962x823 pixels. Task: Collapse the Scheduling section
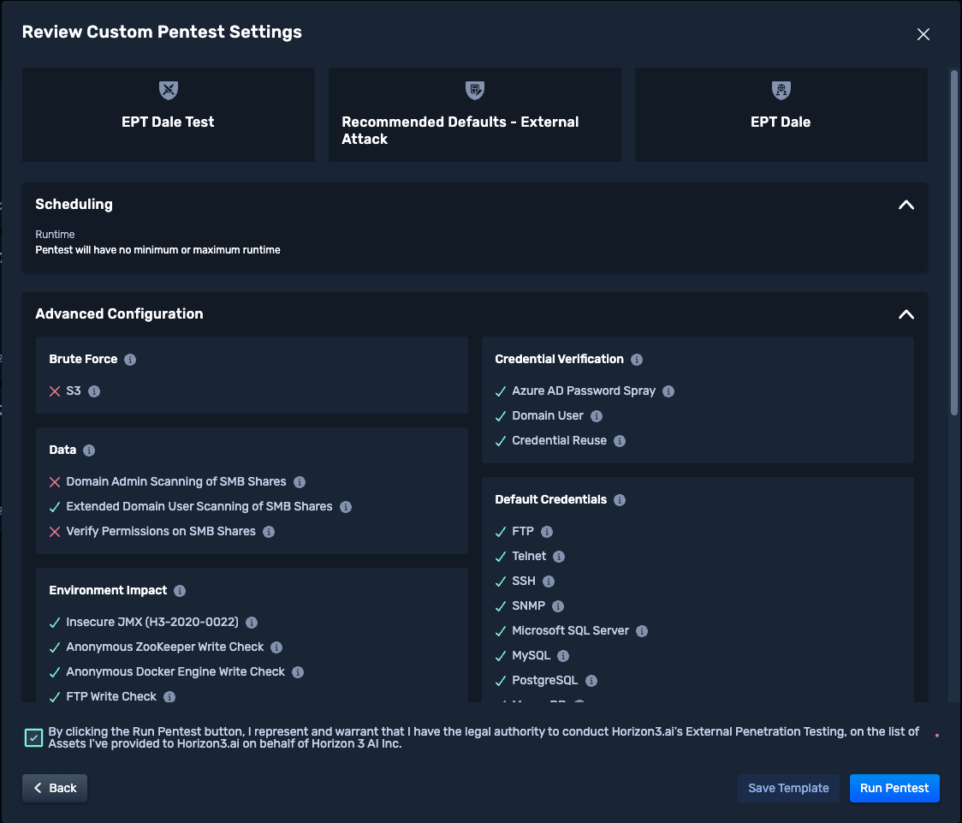pos(906,205)
